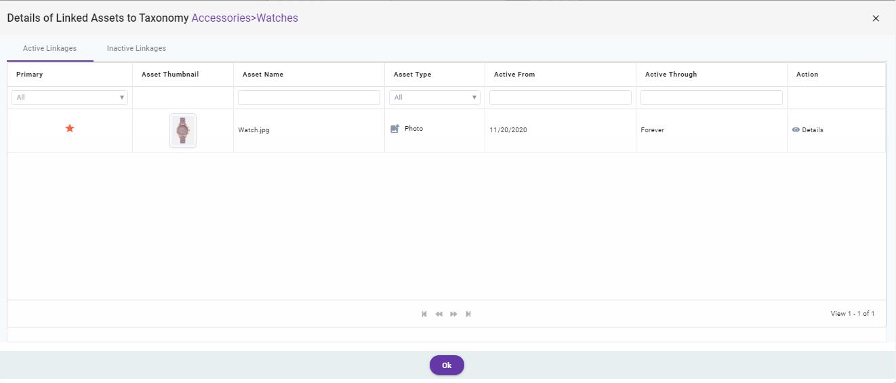Go to first page of results
Viewport: 896px width, 383px height.
(x=424, y=314)
